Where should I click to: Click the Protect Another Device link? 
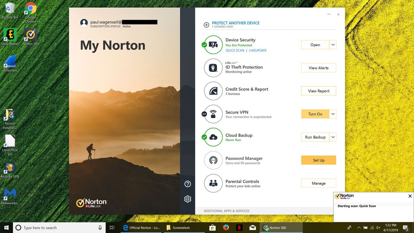(x=236, y=23)
